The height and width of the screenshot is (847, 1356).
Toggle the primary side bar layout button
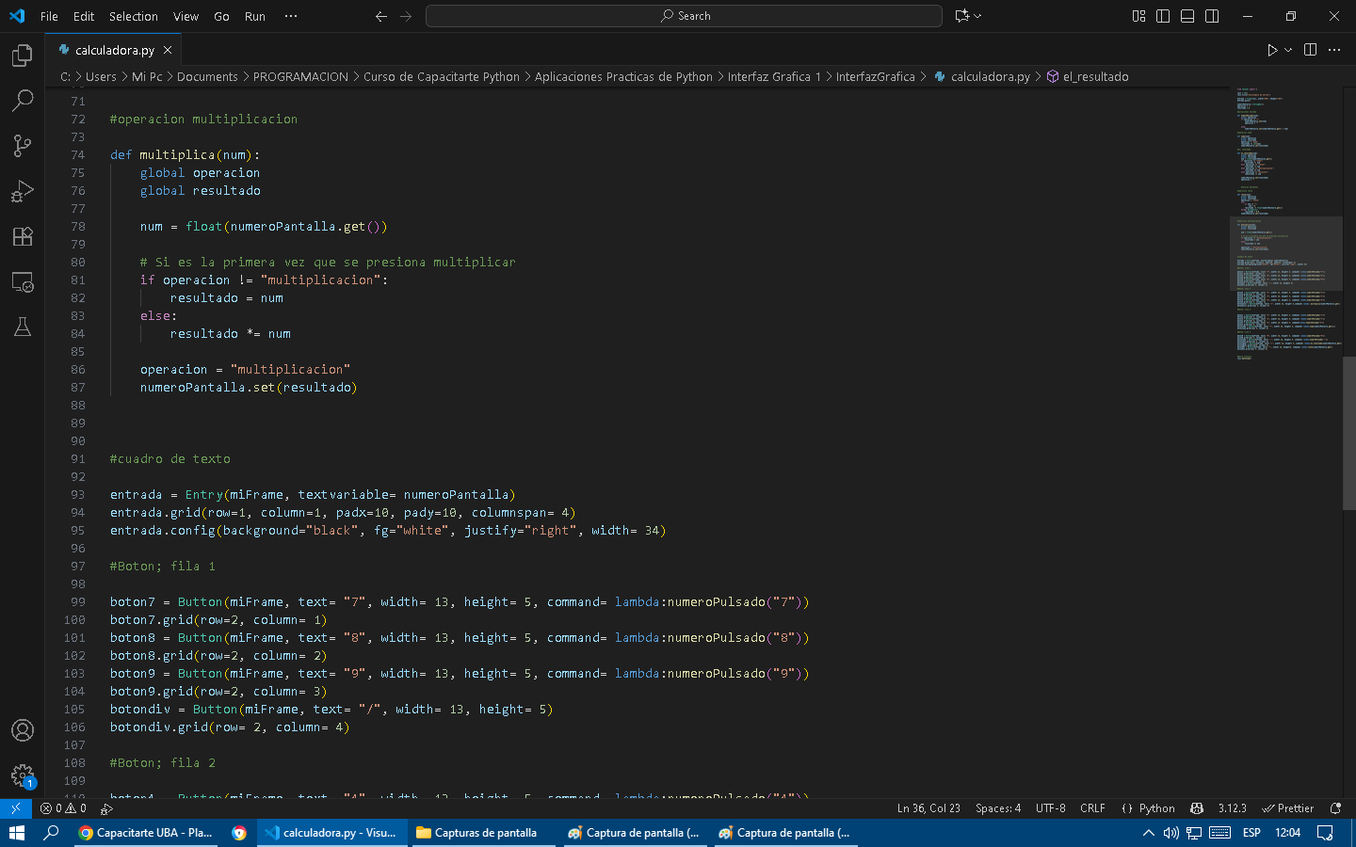click(x=1163, y=16)
